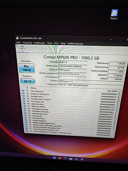Open the Hjälp menu
The height and width of the screenshot is (171, 128).
pos(63,43)
